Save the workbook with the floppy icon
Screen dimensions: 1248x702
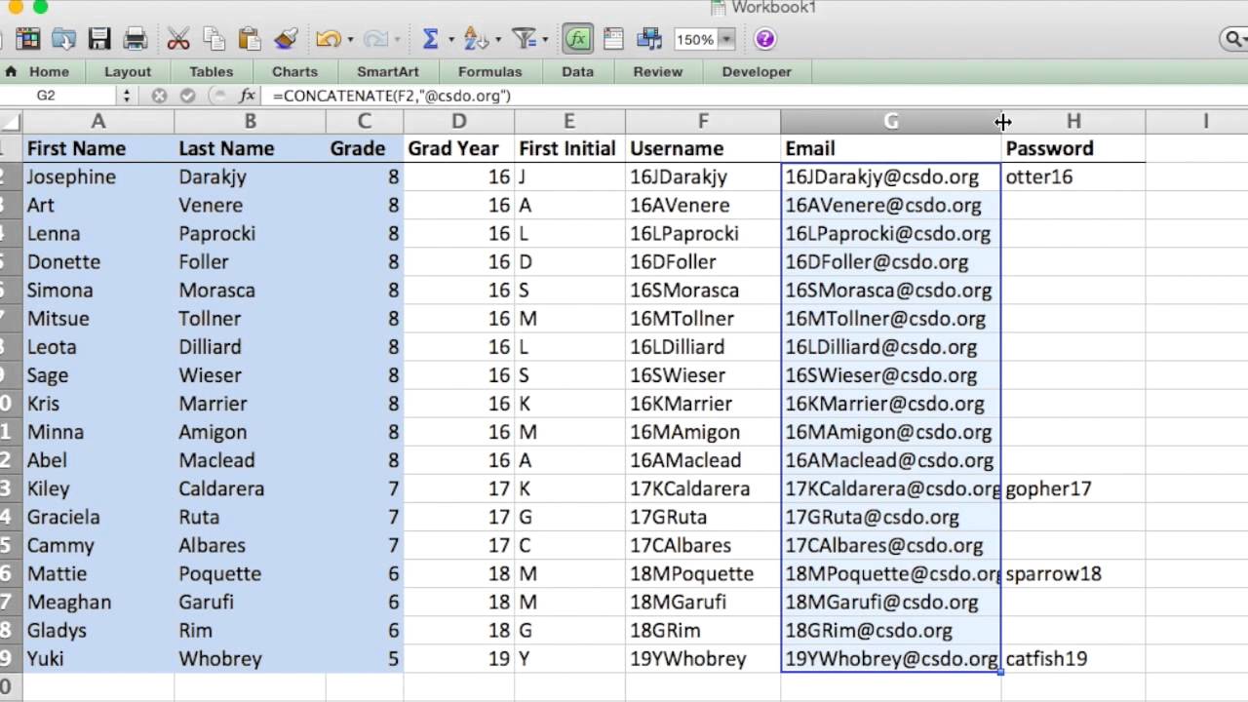click(x=99, y=39)
